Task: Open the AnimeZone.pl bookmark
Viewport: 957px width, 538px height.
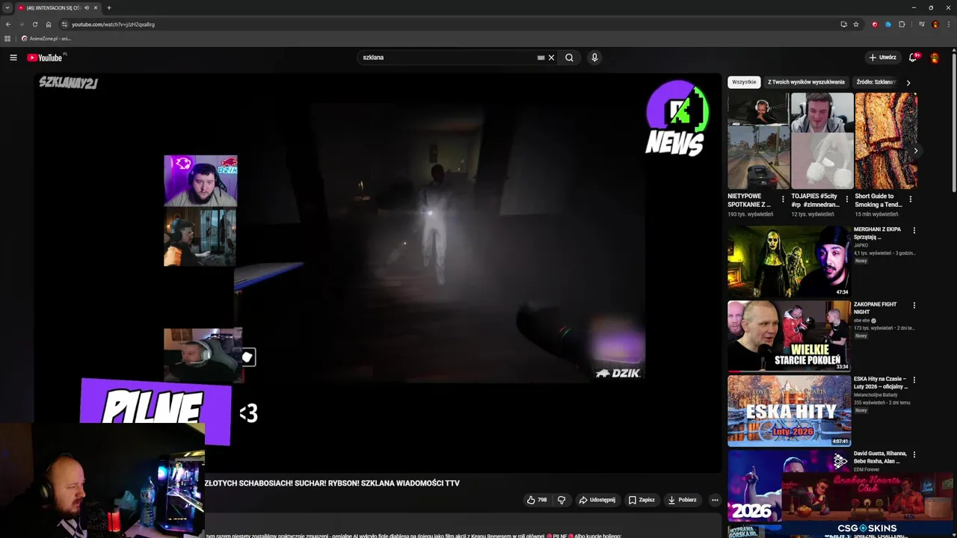Action: (x=46, y=38)
